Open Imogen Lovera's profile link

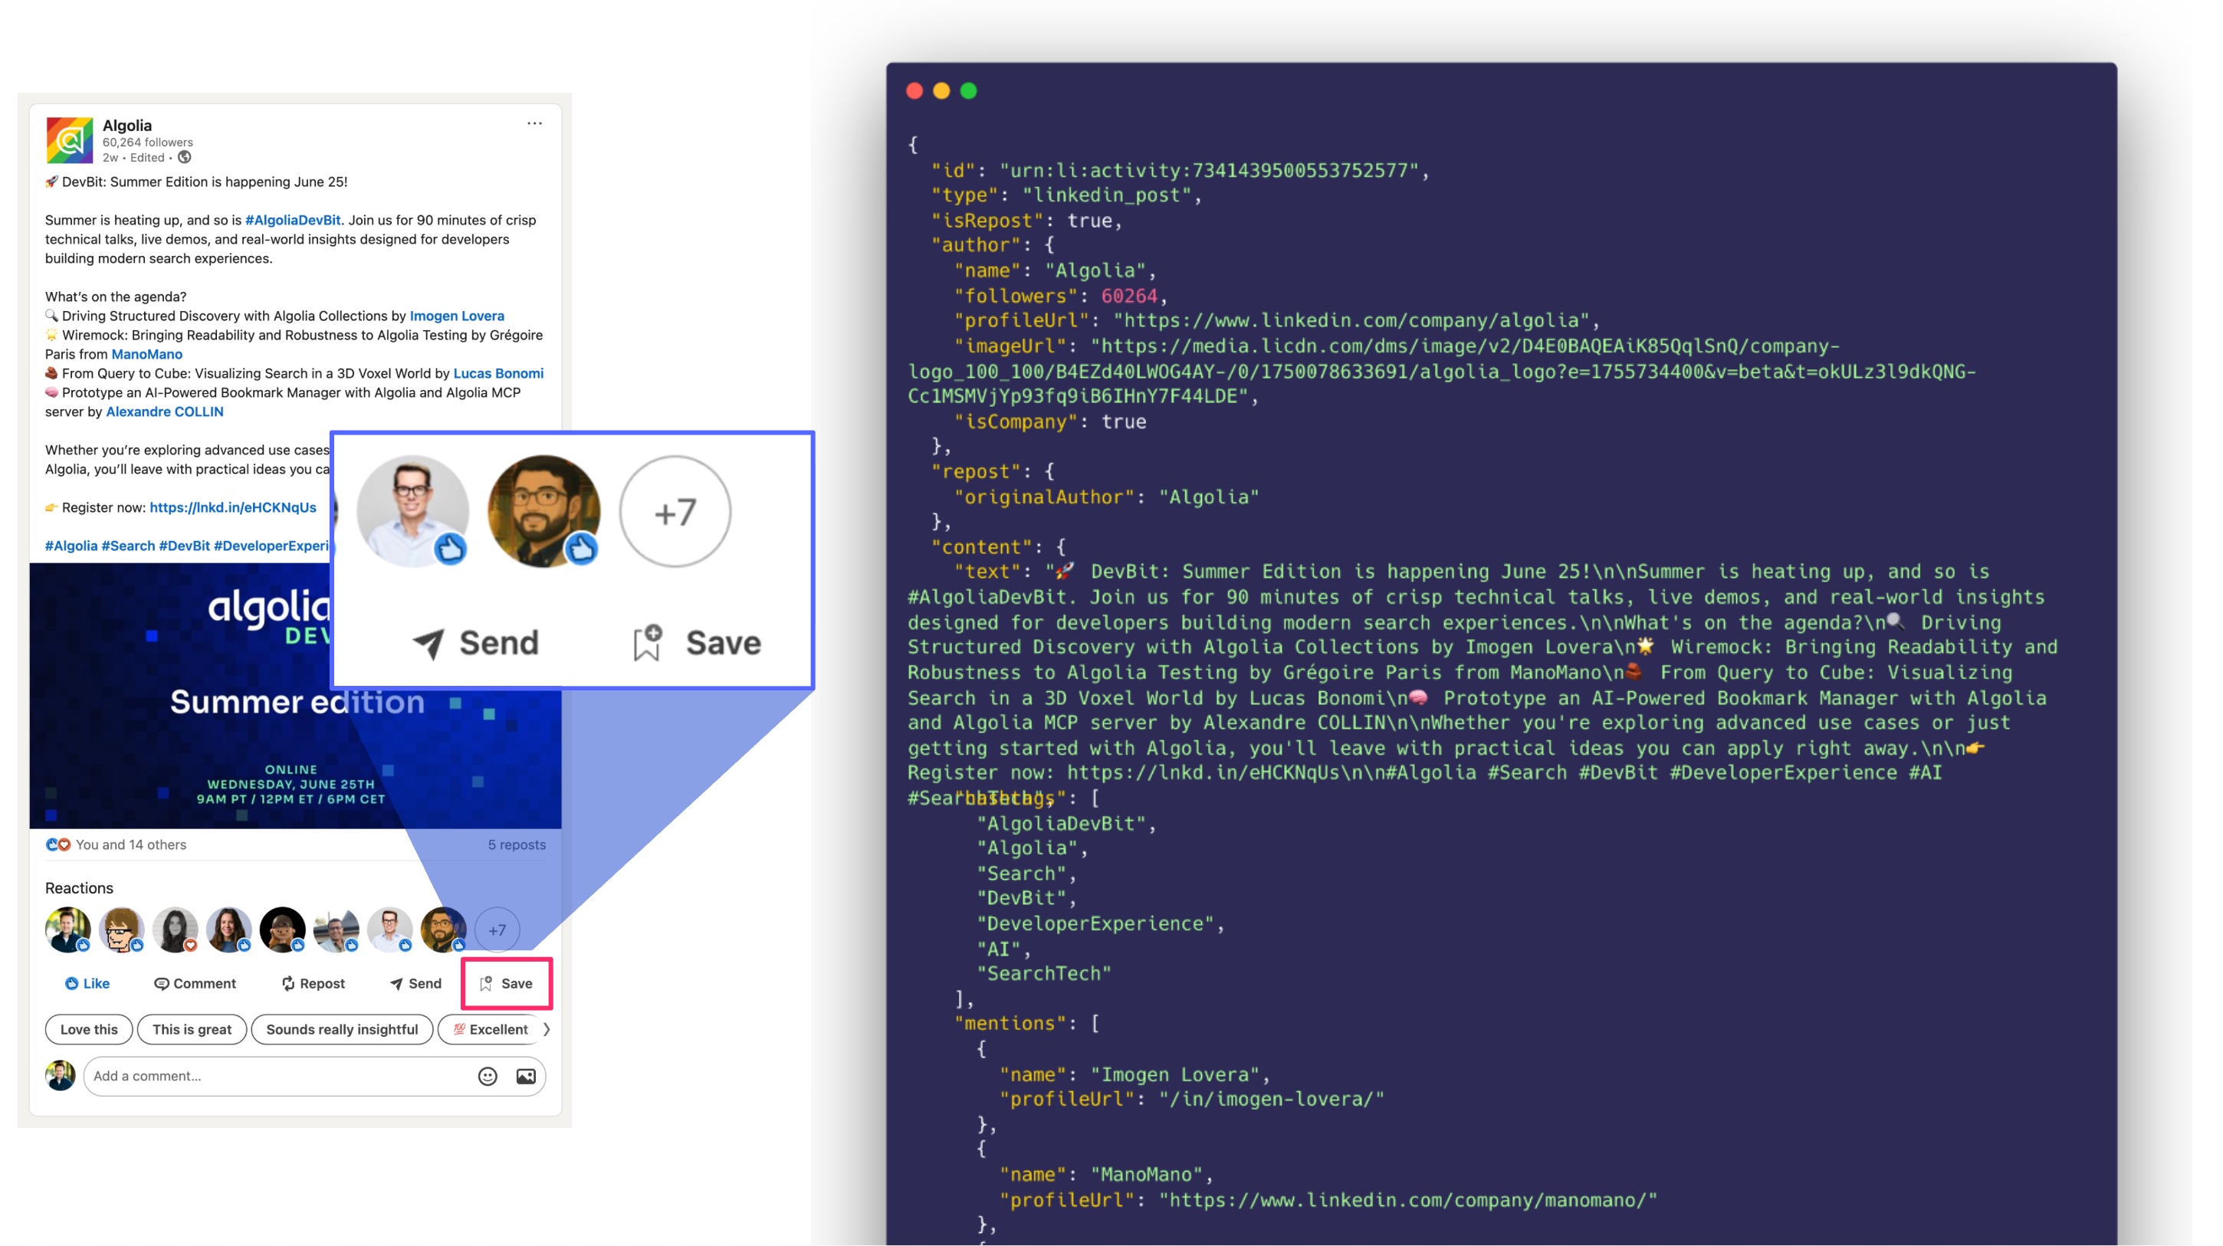(x=457, y=316)
